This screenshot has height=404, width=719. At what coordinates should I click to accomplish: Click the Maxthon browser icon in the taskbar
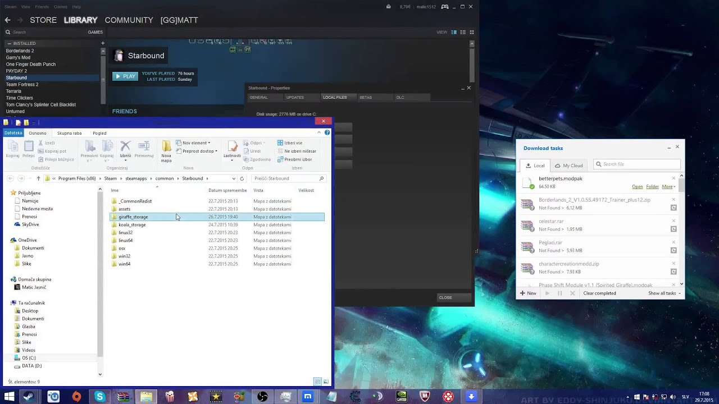click(308, 397)
